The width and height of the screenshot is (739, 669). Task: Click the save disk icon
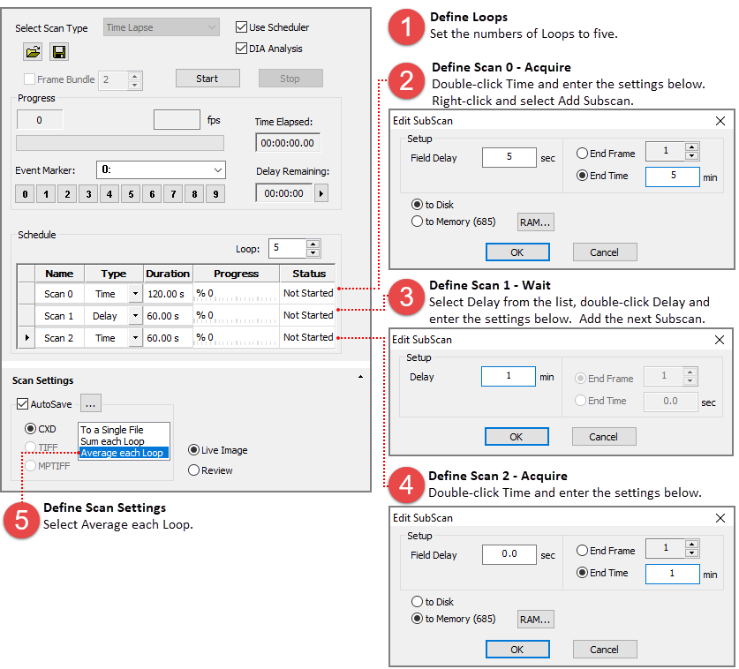tap(59, 53)
